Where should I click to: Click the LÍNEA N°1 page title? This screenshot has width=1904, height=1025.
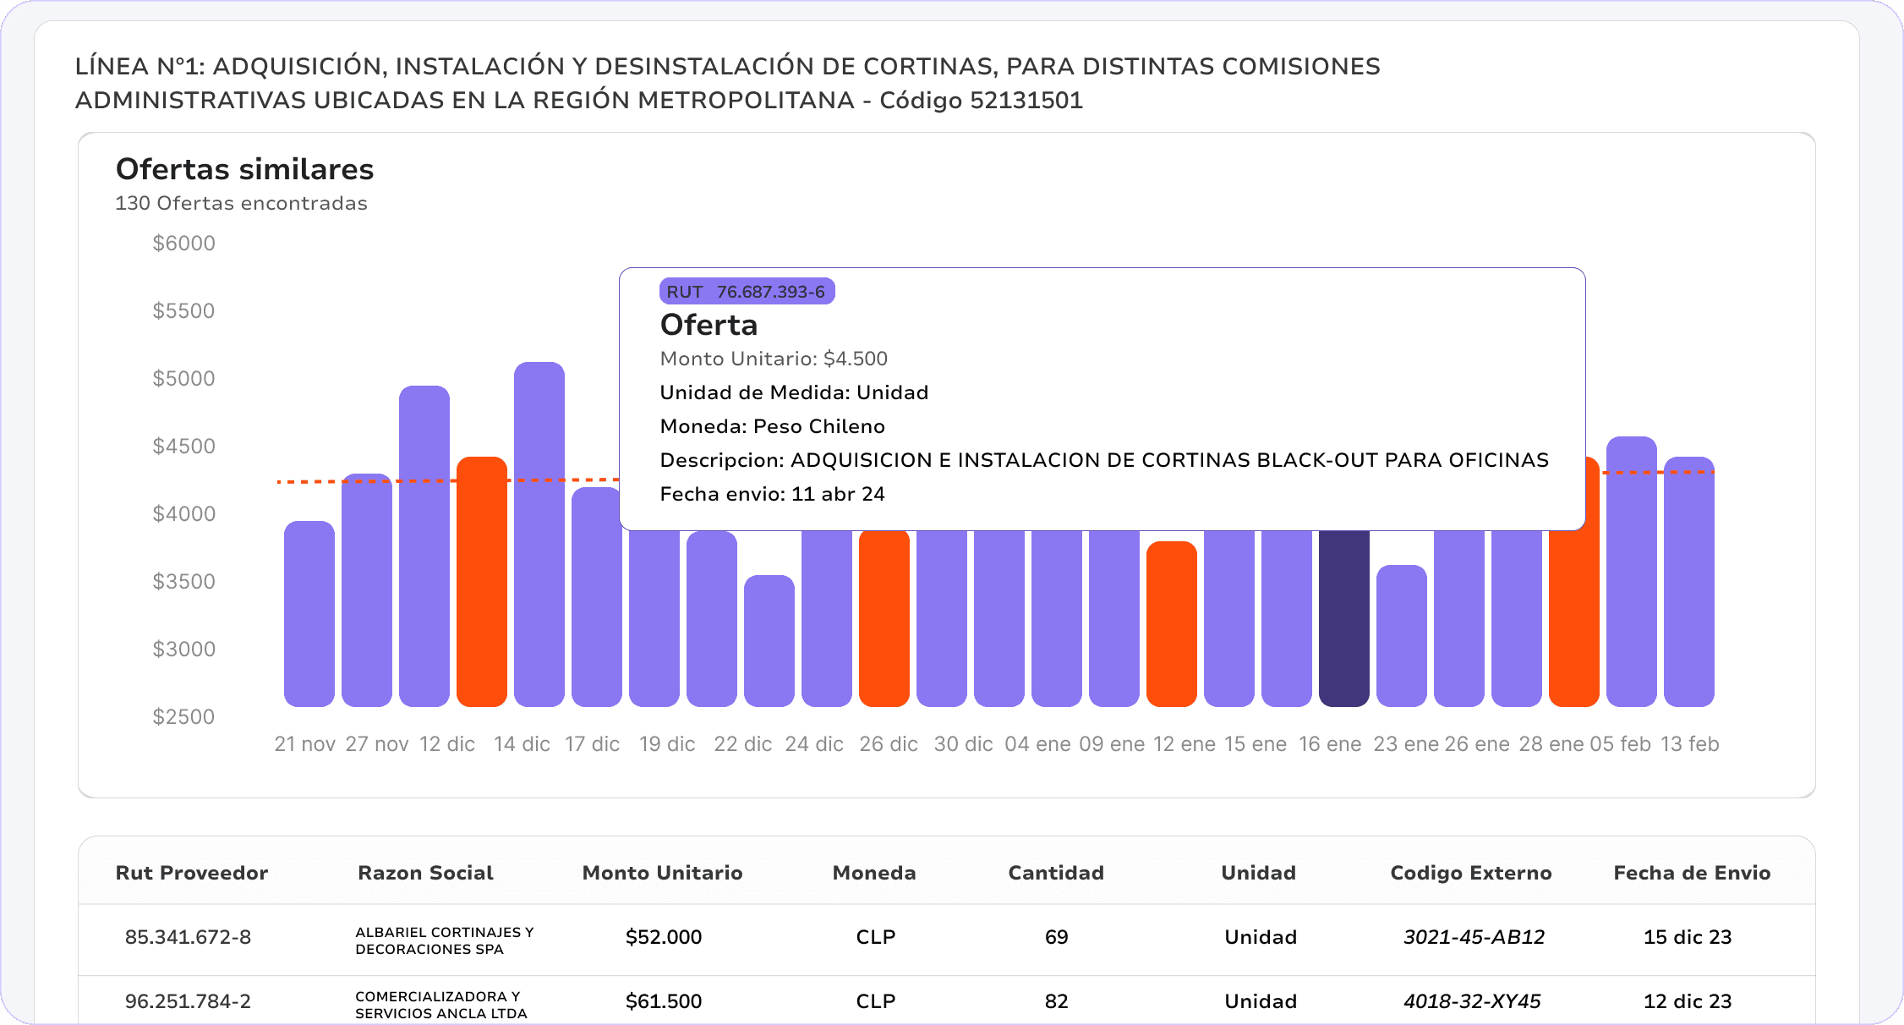(x=728, y=83)
